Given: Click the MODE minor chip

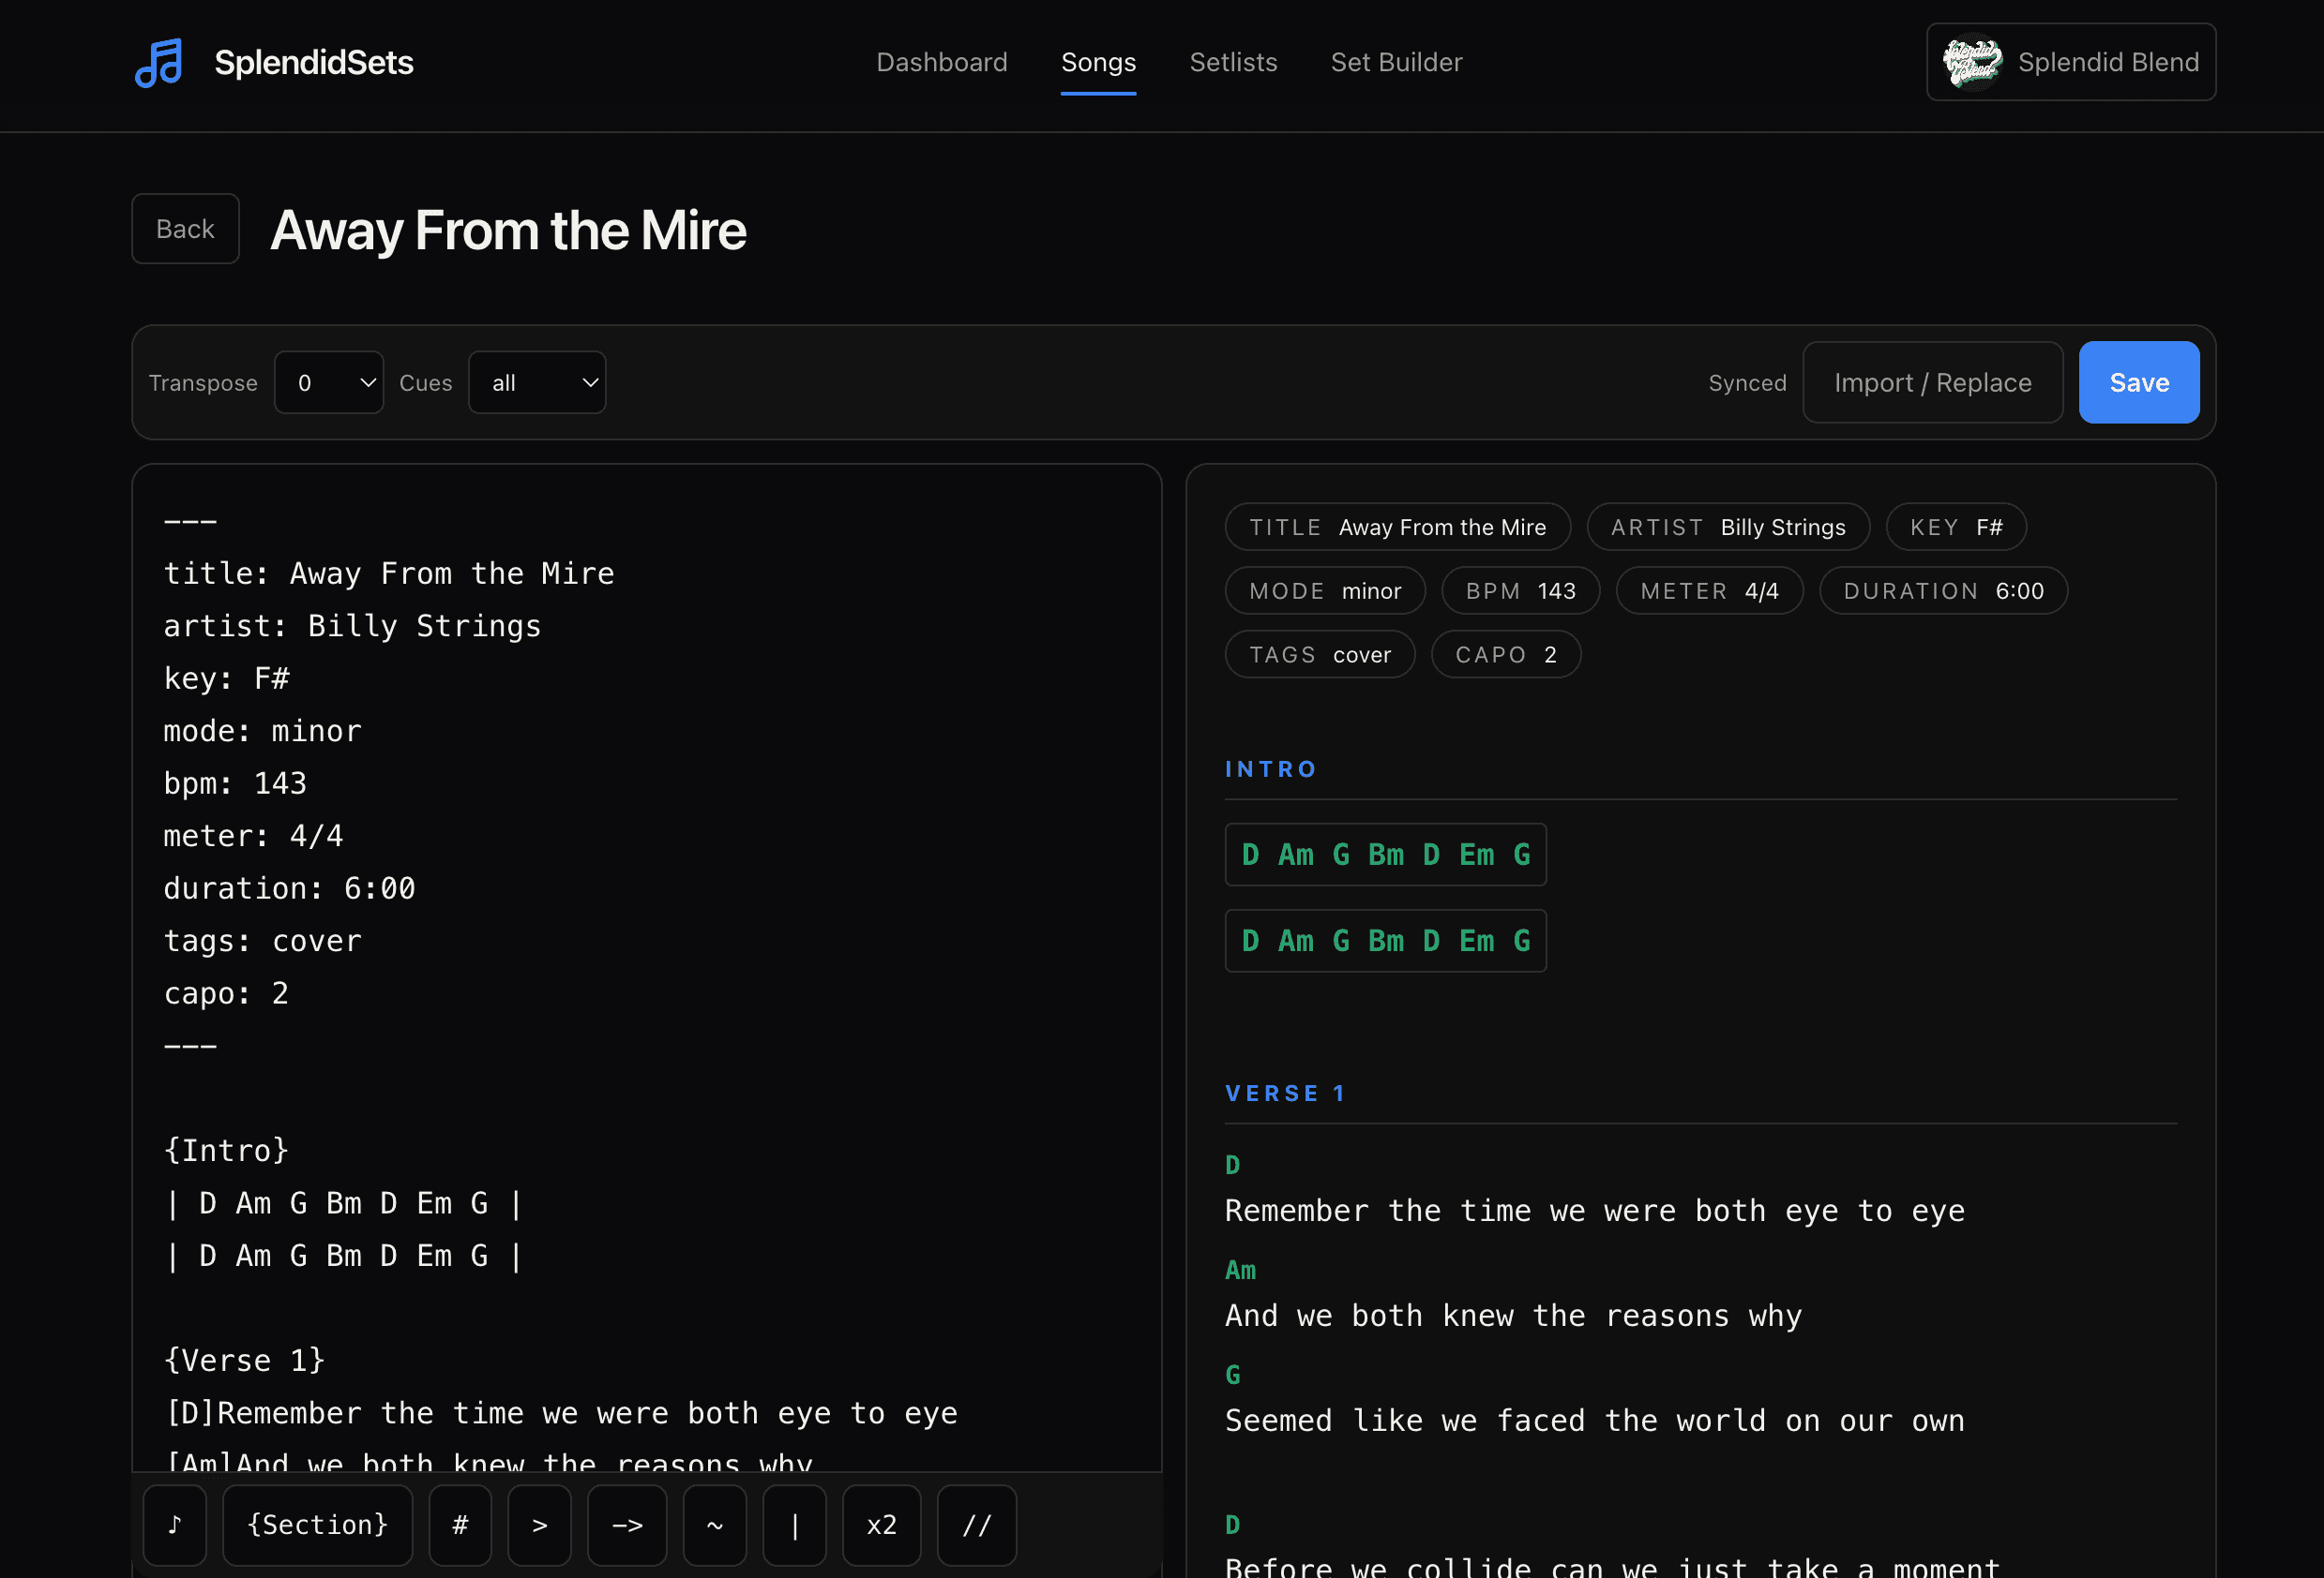Looking at the screenshot, I should tap(1325, 590).
